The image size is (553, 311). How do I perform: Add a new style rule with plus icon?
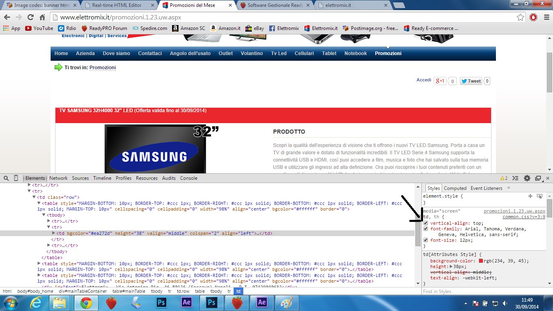530,196
